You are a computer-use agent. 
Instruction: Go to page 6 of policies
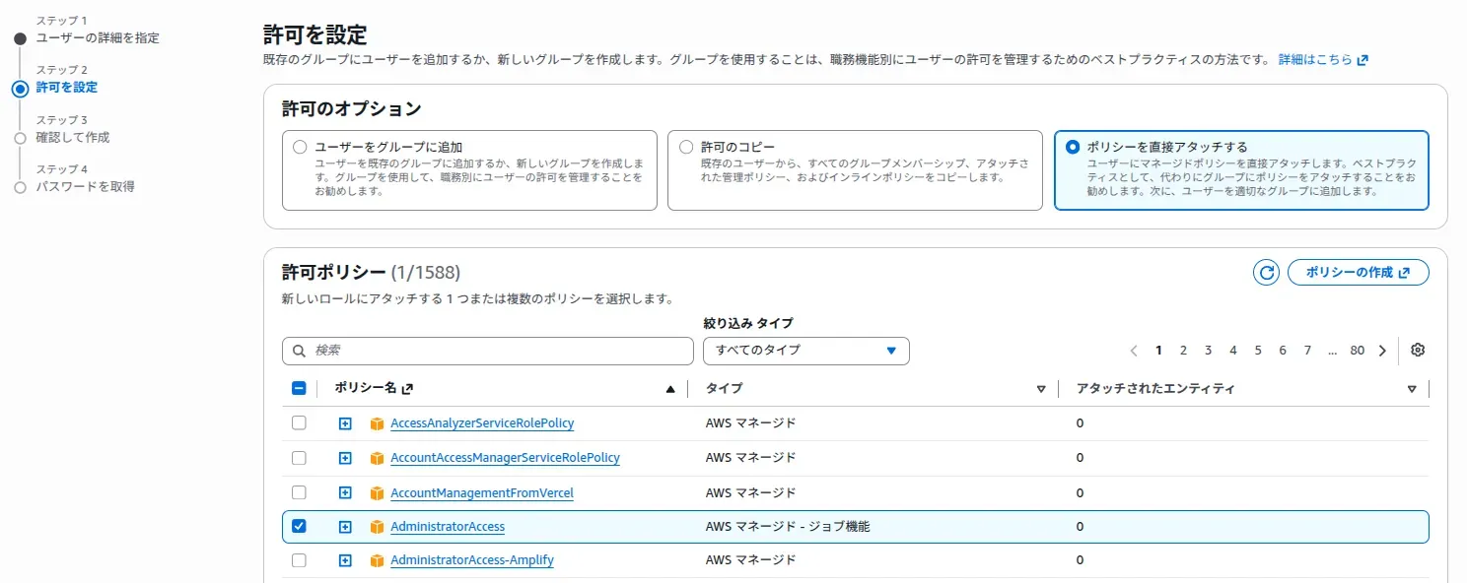click(1283, 350)
